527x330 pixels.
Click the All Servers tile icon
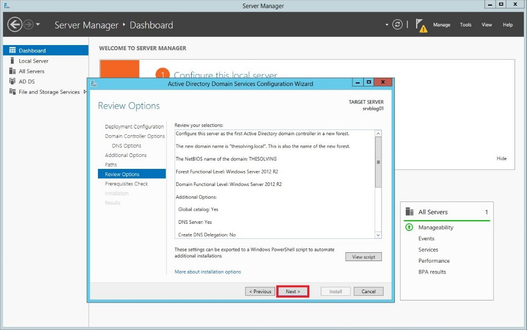point(409,212)
